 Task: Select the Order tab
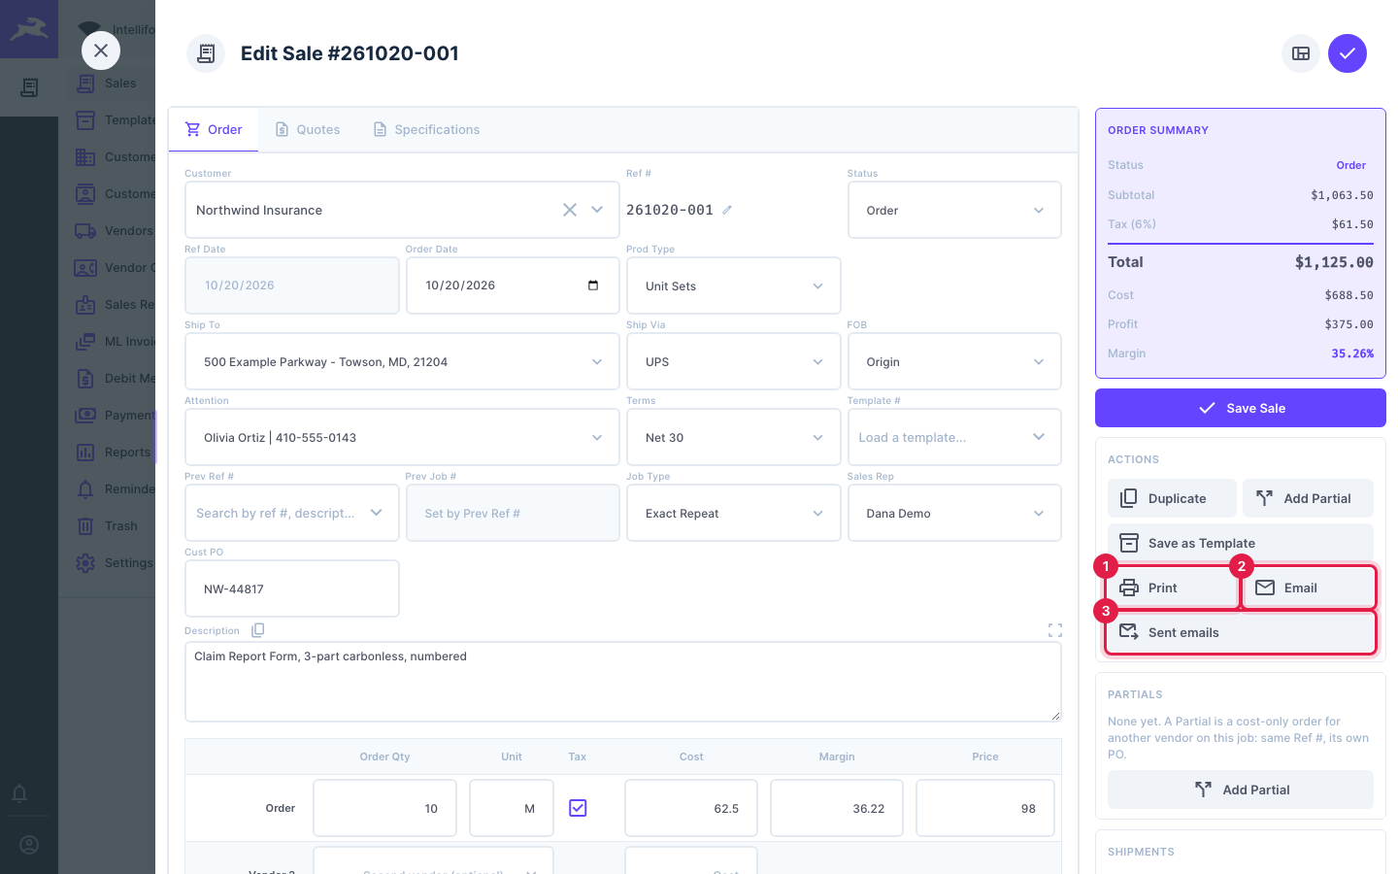click(x=214, y=129)
